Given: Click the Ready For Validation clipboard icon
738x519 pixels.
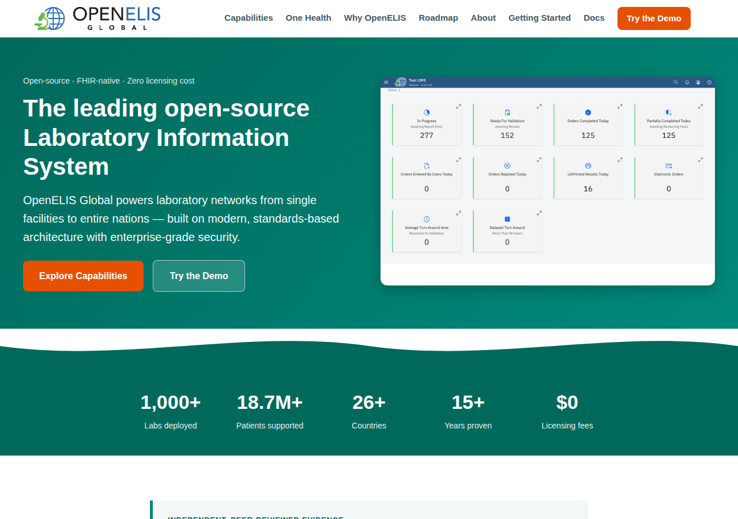Looking at the screenshot, I should 507,112.
